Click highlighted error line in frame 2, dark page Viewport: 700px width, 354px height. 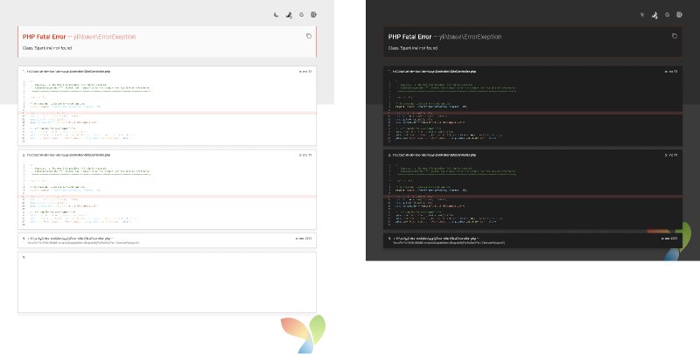533,197
